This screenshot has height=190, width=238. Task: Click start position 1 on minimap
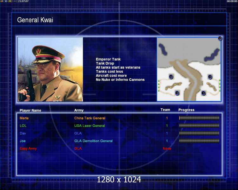[203, 93]
